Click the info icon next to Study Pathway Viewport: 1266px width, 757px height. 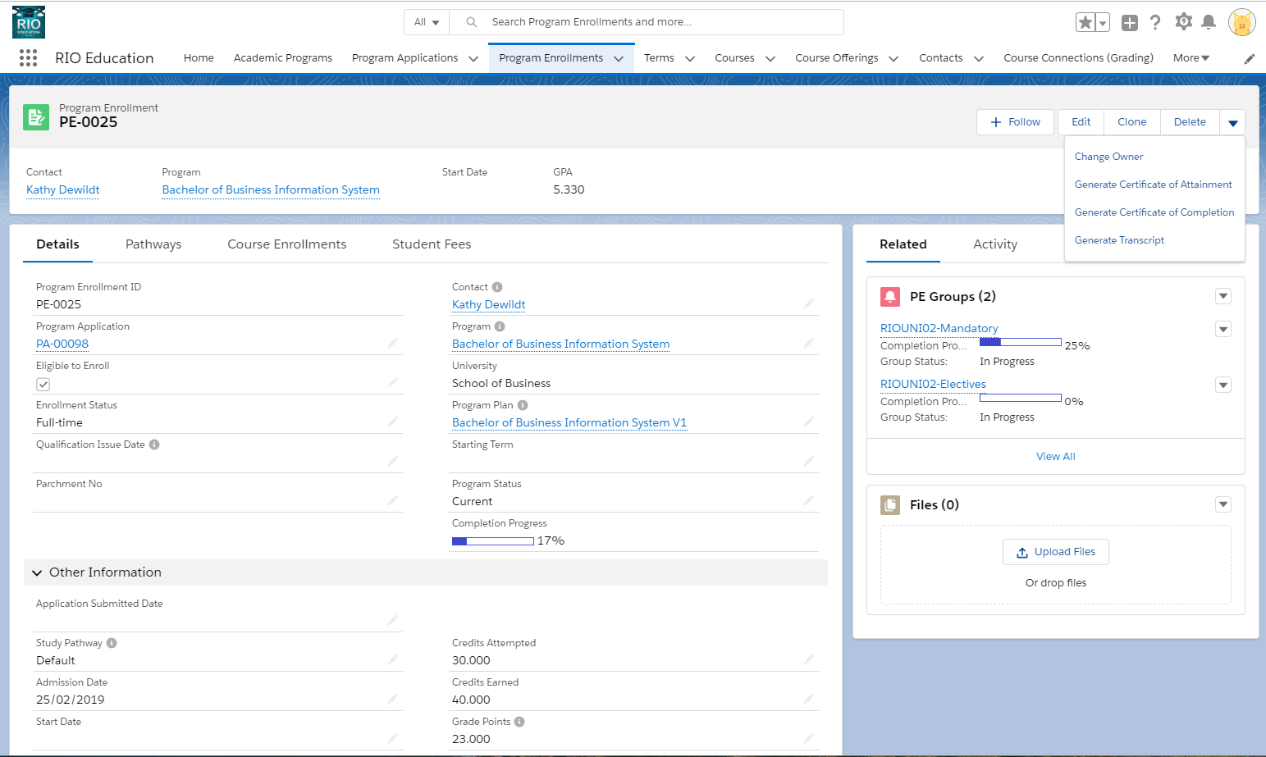[x=112, y=643]
